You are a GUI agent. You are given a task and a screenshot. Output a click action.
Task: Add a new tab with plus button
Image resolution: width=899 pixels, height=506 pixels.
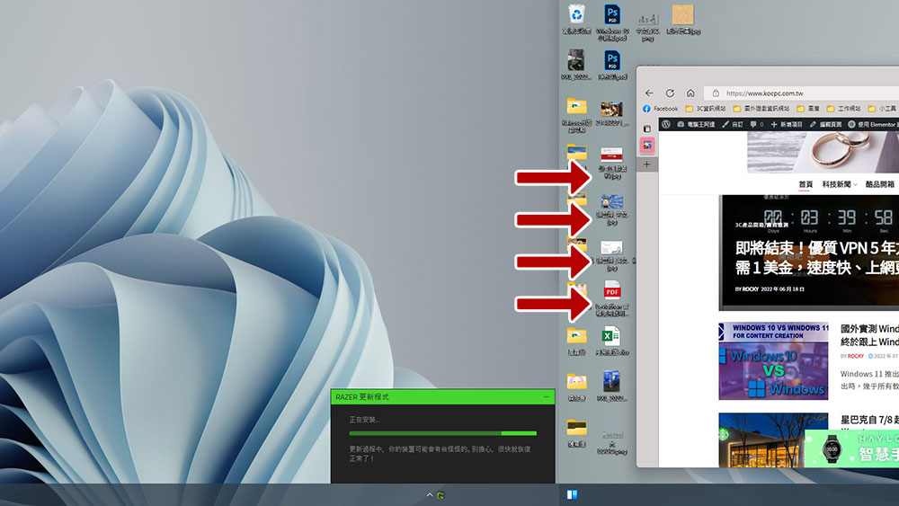pos(646,164)
